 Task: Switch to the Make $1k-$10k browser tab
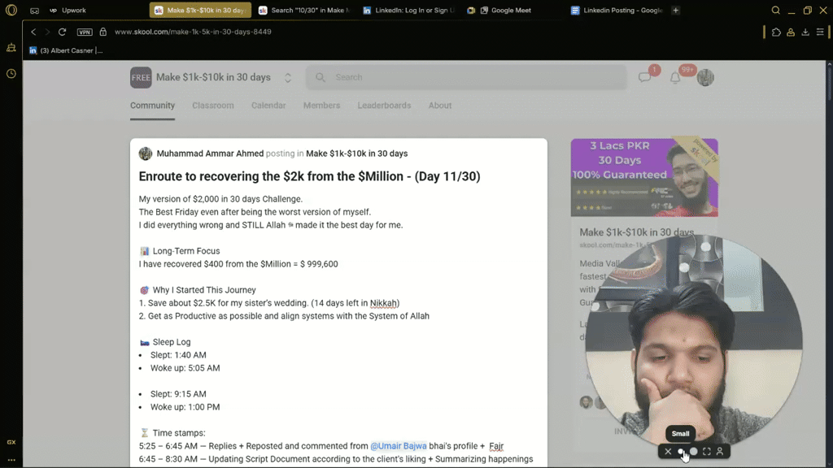200,10
